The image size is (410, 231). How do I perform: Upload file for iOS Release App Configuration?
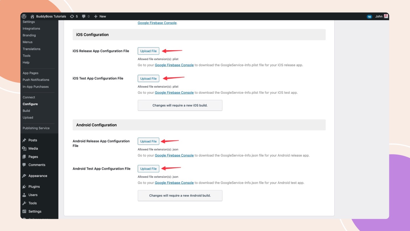coord(148,51)
